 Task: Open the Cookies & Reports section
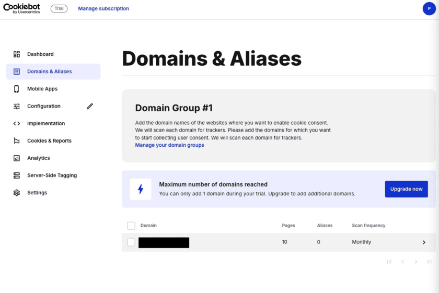49,141
